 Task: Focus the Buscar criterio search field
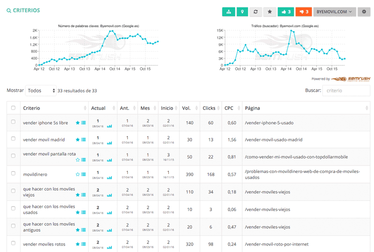pos(346,91)
